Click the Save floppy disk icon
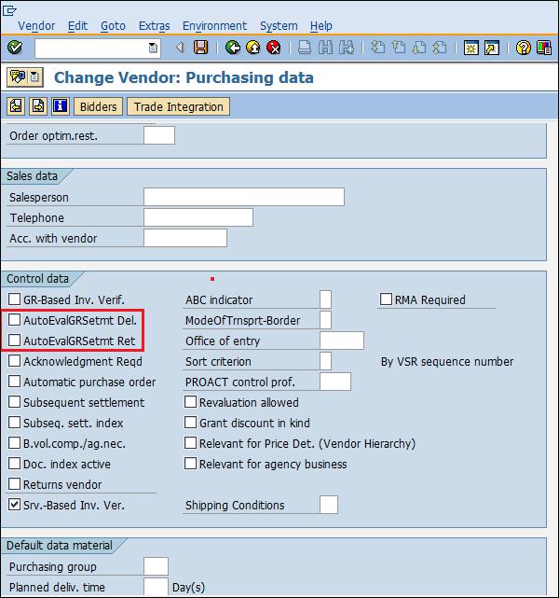This screenshot has width=559, height=598. (200, 48)
